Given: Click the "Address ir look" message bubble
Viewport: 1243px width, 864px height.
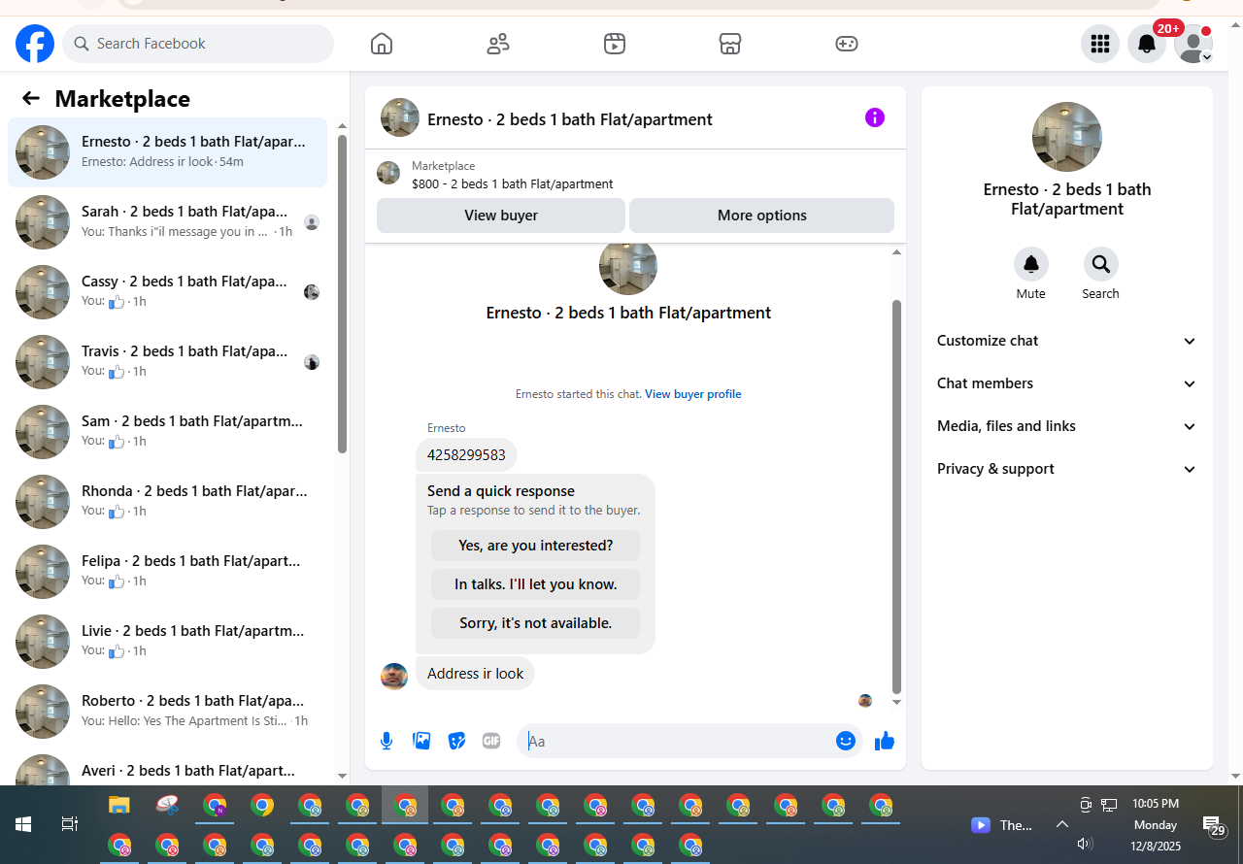Looking at the screenshot, I should coord(475,674).
